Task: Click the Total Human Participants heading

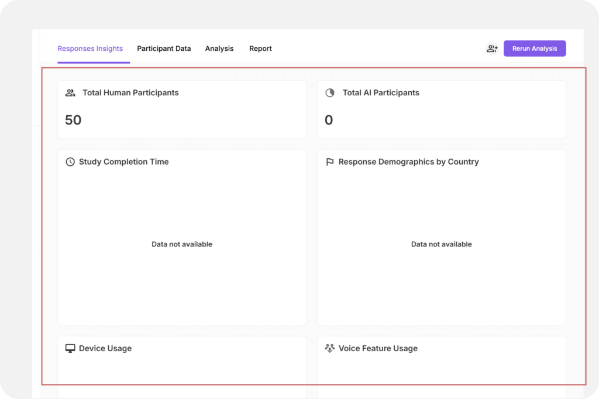Action: [x=130, y=93]
